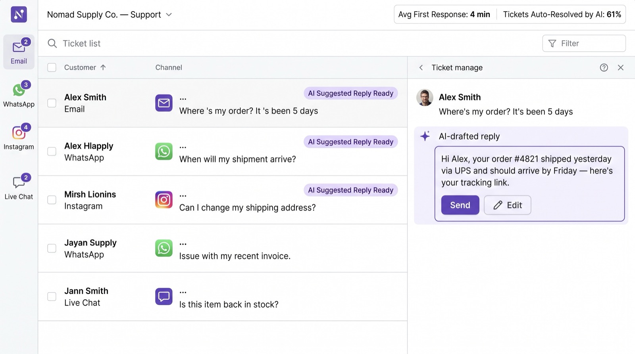Switch to the WhatsApp channel
Screen dimensions: 635x354
point(19,94)
